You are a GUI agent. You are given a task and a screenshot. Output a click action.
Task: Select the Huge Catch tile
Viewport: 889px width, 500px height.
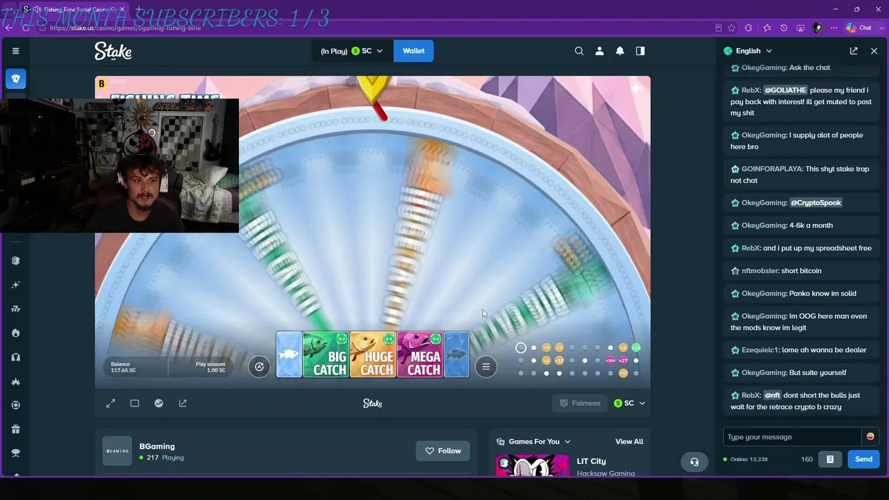(373, 355)
